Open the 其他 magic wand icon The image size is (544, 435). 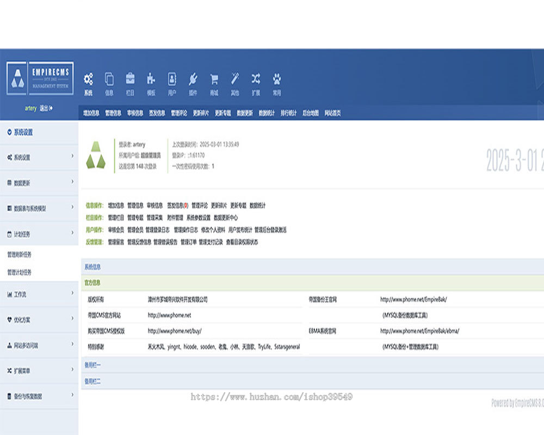point(235,79)
